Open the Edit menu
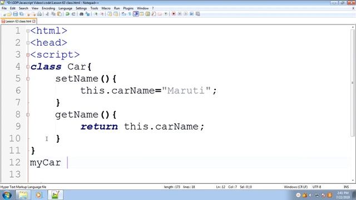The height and width of the screenshot is (200, 356). click(13, 8)
